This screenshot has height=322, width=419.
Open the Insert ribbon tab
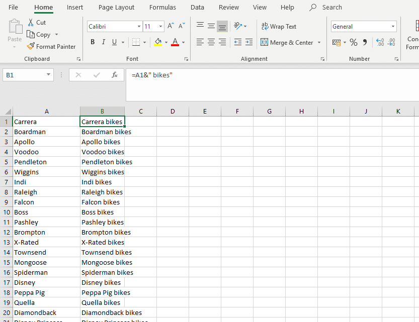pyautogui.click(x=74, y=7)
